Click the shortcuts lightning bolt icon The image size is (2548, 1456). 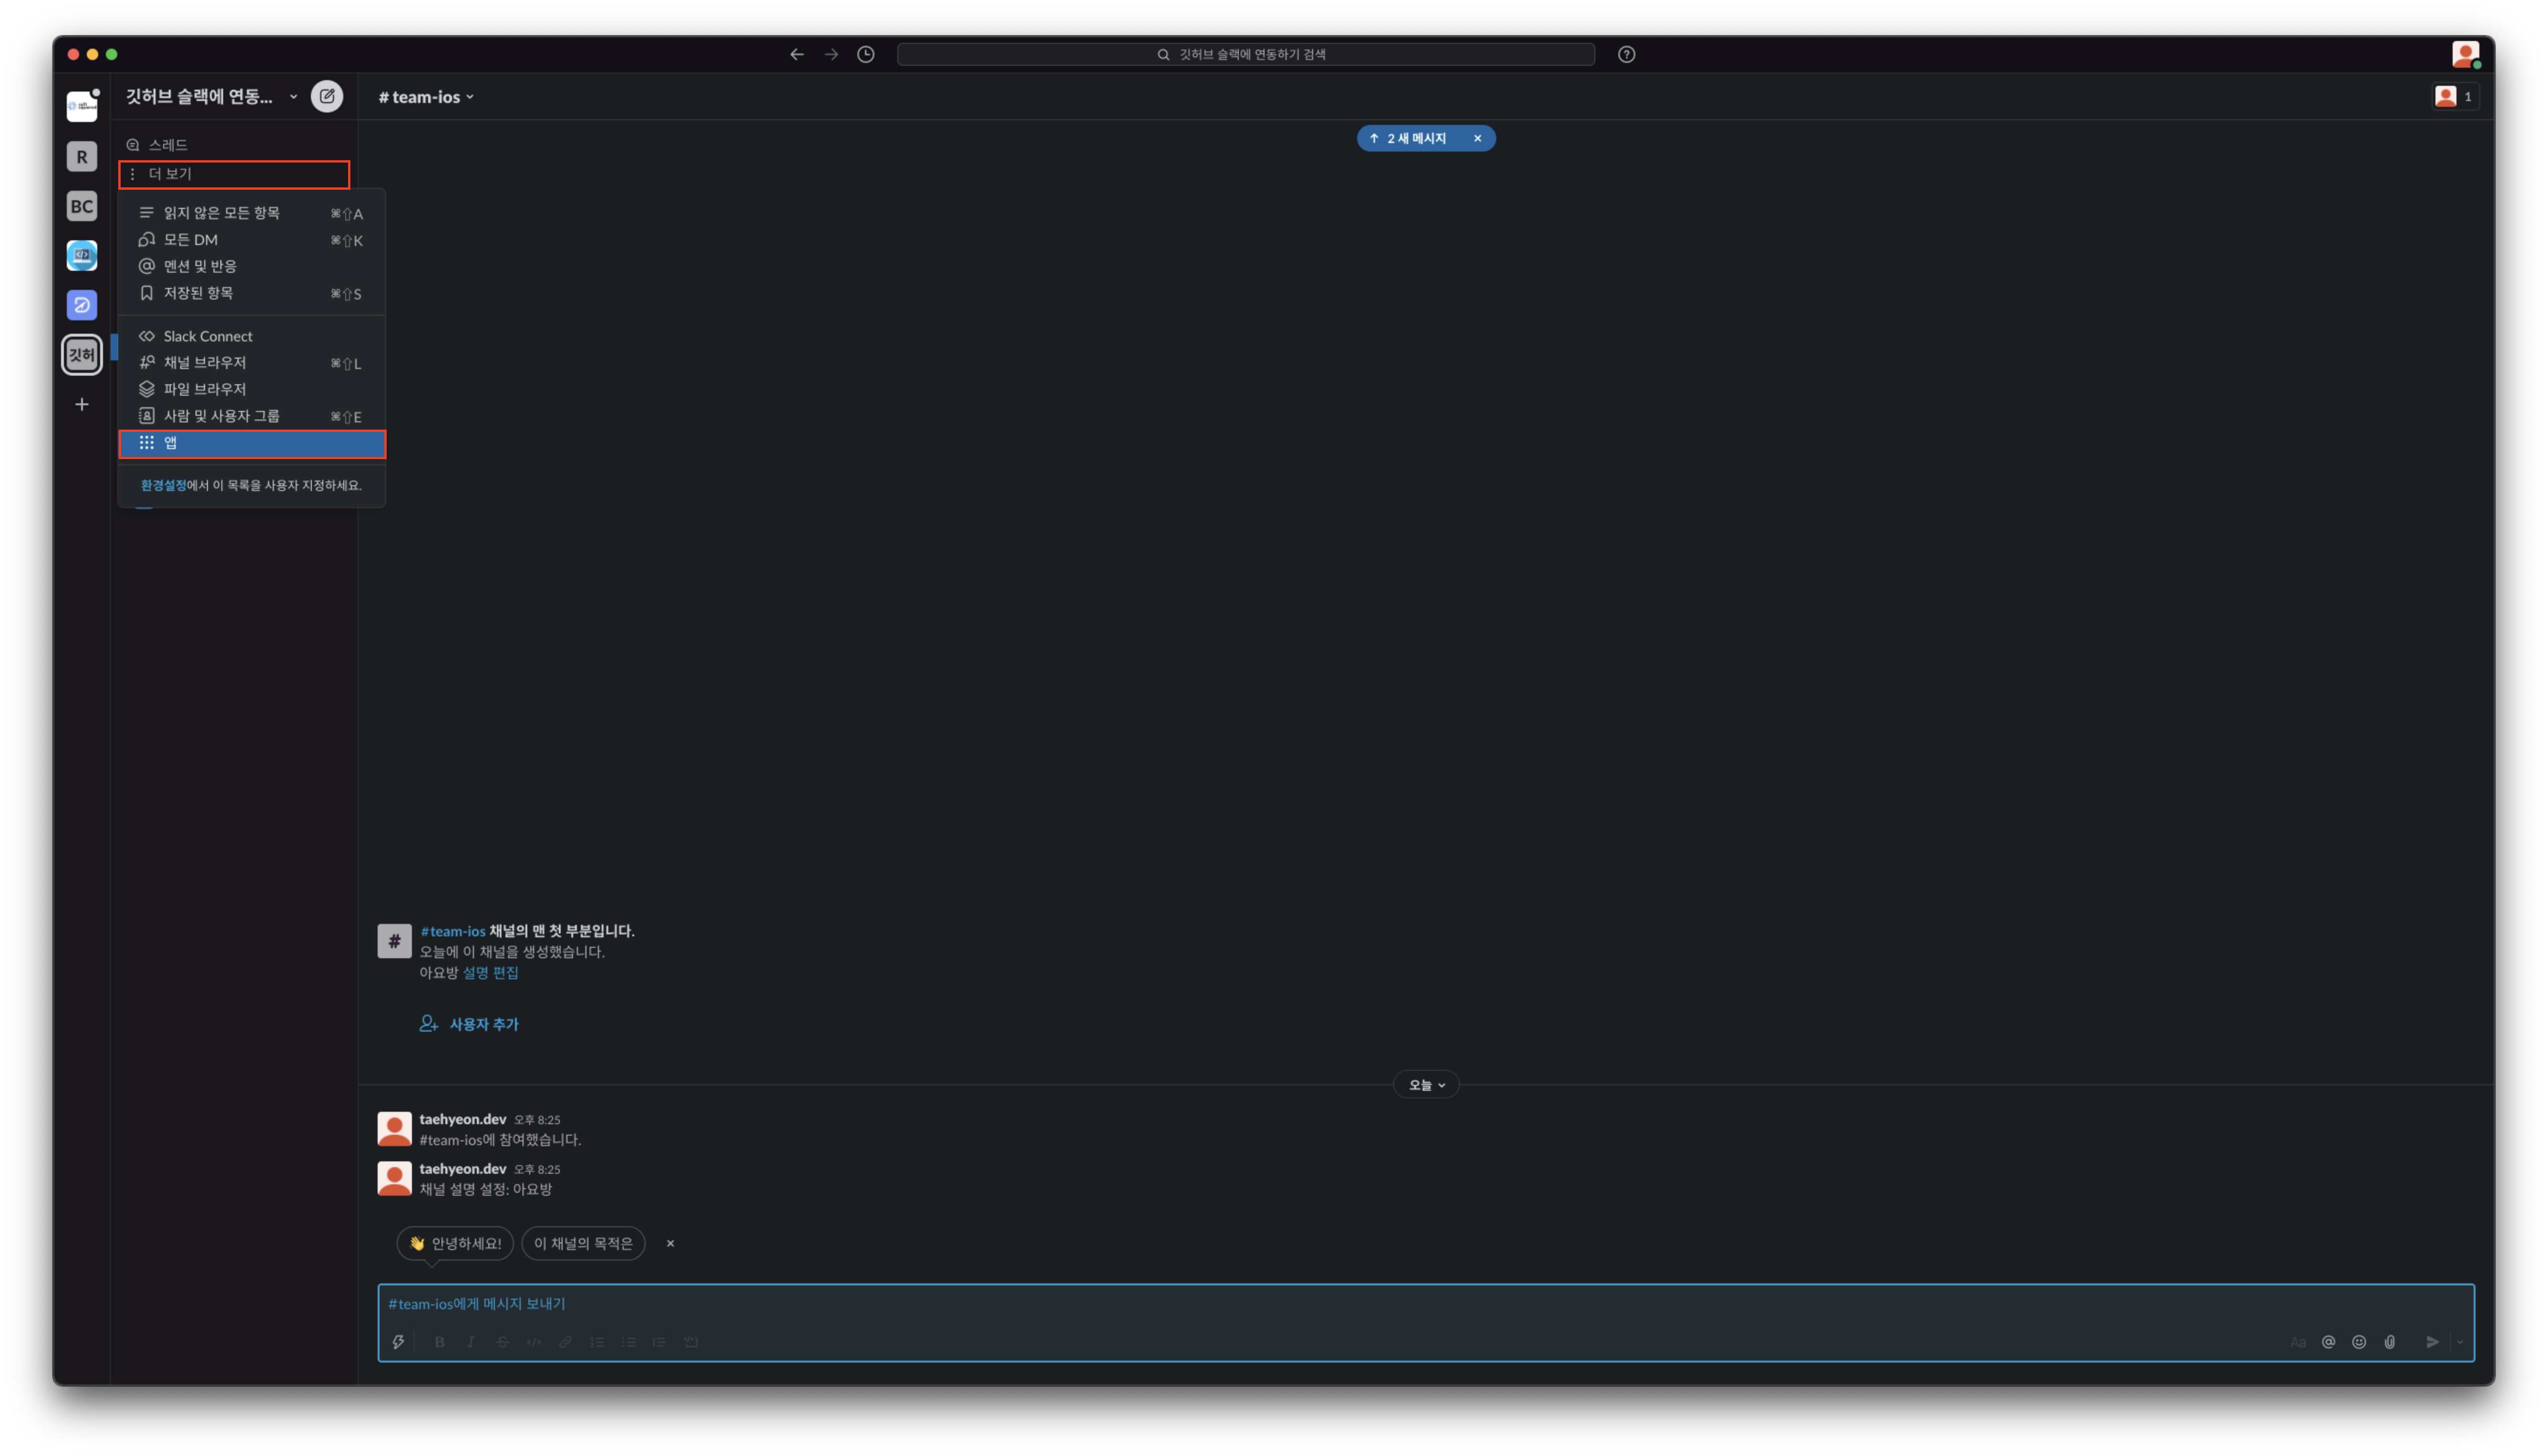[x=398, y=1342]
